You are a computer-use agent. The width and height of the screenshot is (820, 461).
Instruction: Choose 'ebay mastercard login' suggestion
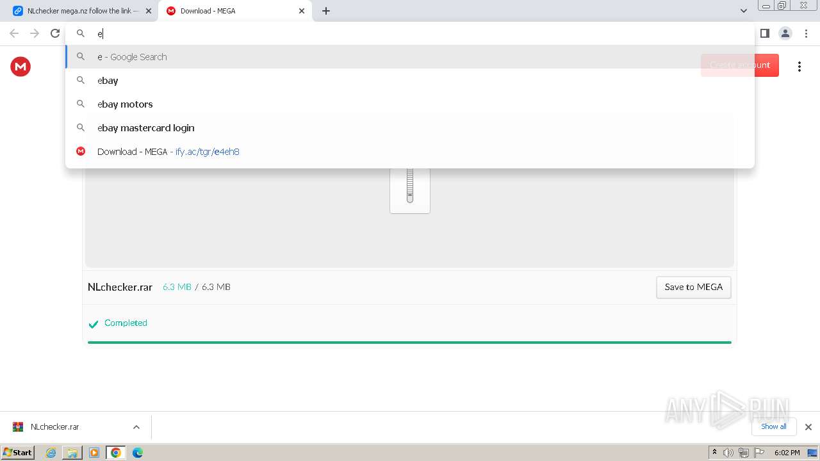(x=410, y=127)
